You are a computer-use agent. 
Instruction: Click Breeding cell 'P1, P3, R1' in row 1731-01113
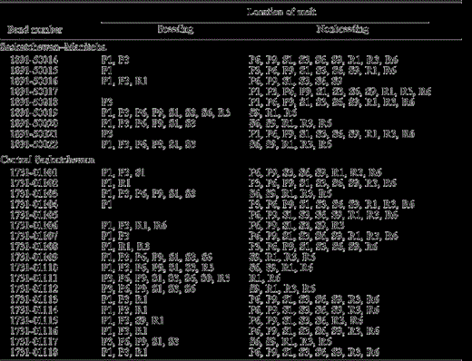[124, 299]
